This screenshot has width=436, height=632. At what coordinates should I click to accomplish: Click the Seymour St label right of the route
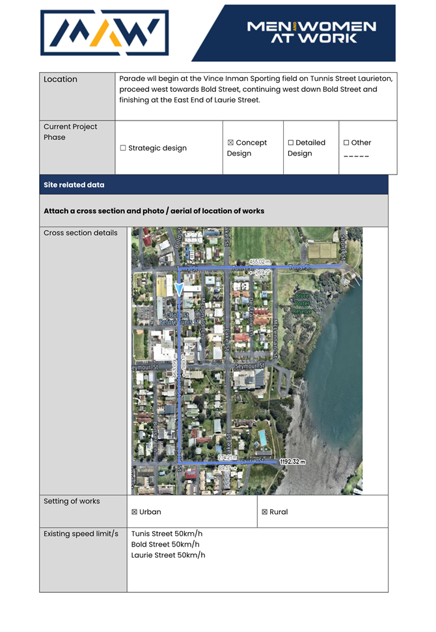[249, 367]
